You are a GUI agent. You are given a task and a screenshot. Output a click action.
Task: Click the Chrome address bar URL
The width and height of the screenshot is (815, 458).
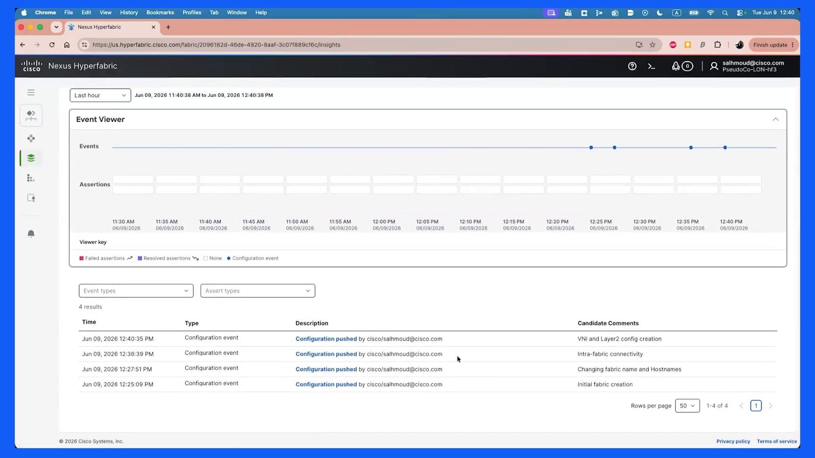pos(216,45)
